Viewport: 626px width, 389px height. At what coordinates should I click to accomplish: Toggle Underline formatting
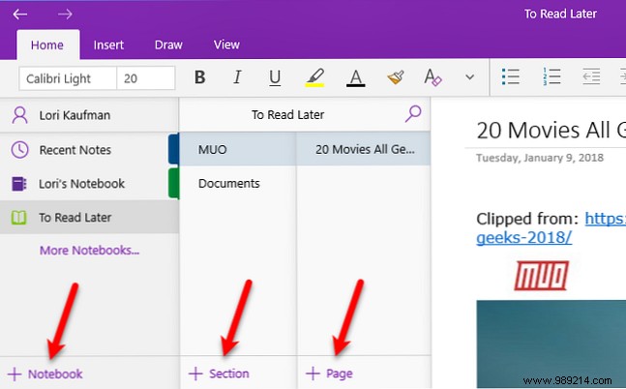click(275, 77)
